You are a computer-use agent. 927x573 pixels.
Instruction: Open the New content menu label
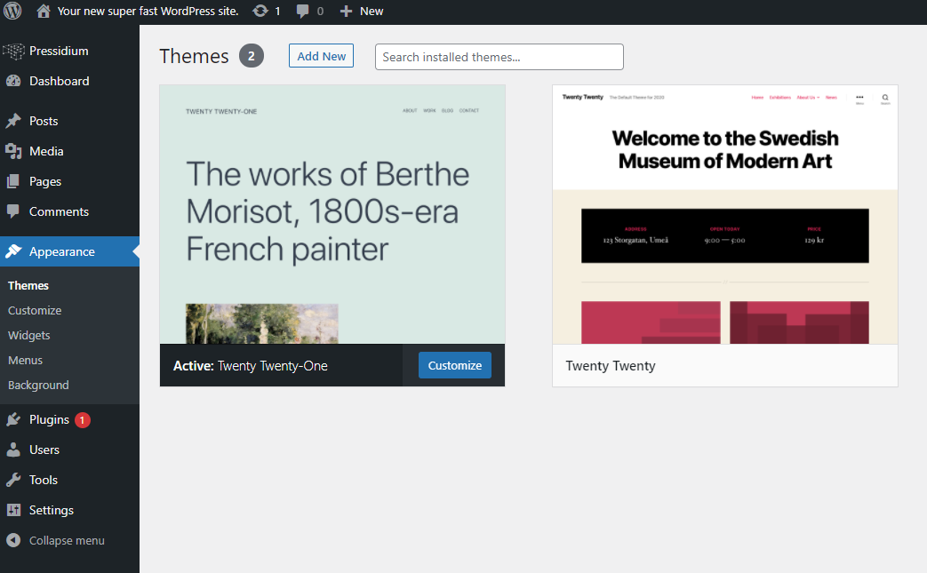pyautogui.click(x=372, y=11)
